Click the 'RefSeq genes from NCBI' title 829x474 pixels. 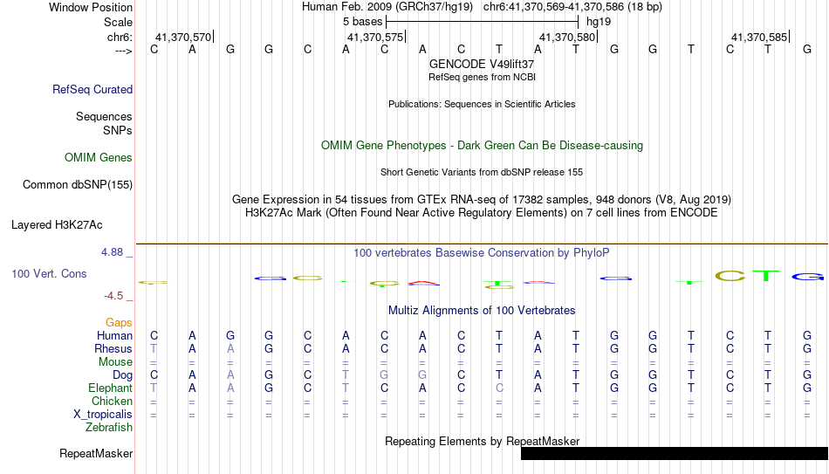coord(482,77)
